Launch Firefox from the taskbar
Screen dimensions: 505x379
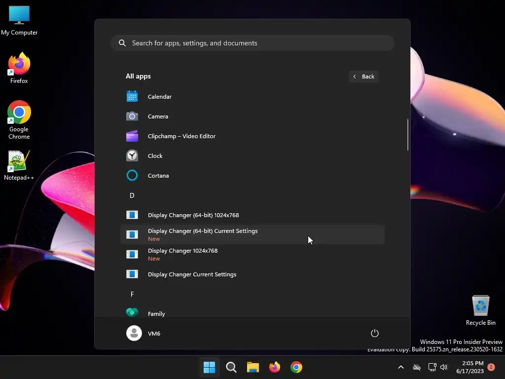coord(275,367)
